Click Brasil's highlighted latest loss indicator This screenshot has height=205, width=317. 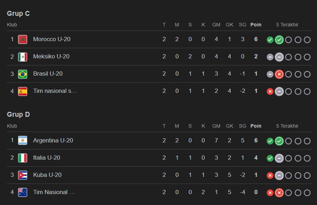point(279,74)
